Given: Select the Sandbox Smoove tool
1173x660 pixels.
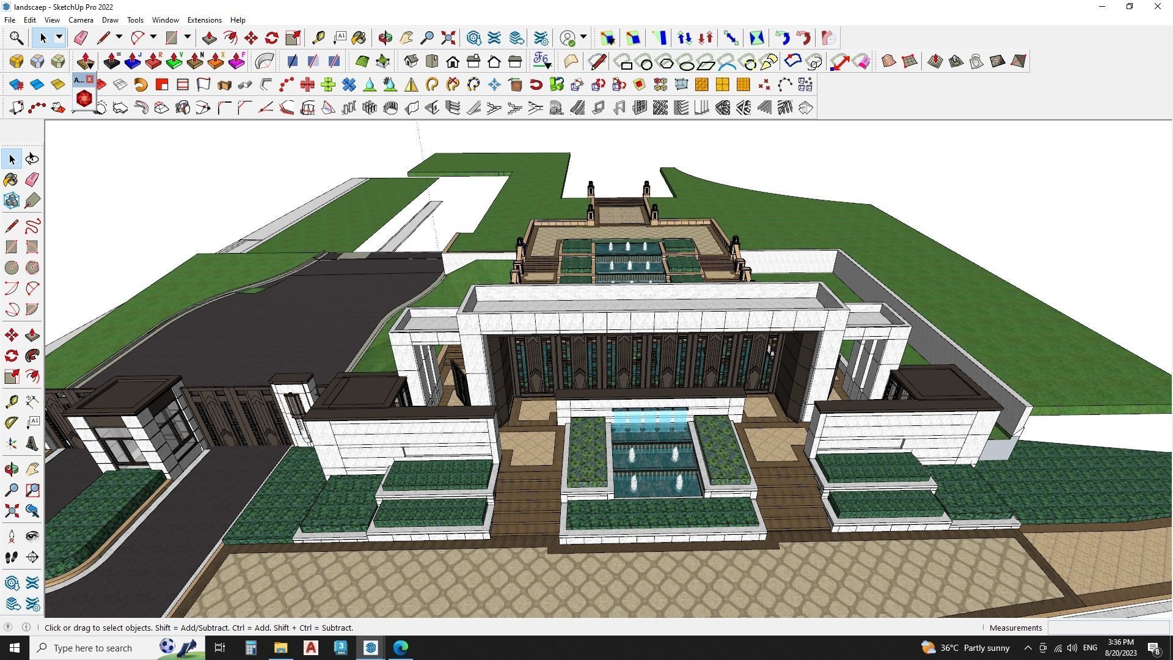Looking at the screenshot, I should click(x=935, y=61).
